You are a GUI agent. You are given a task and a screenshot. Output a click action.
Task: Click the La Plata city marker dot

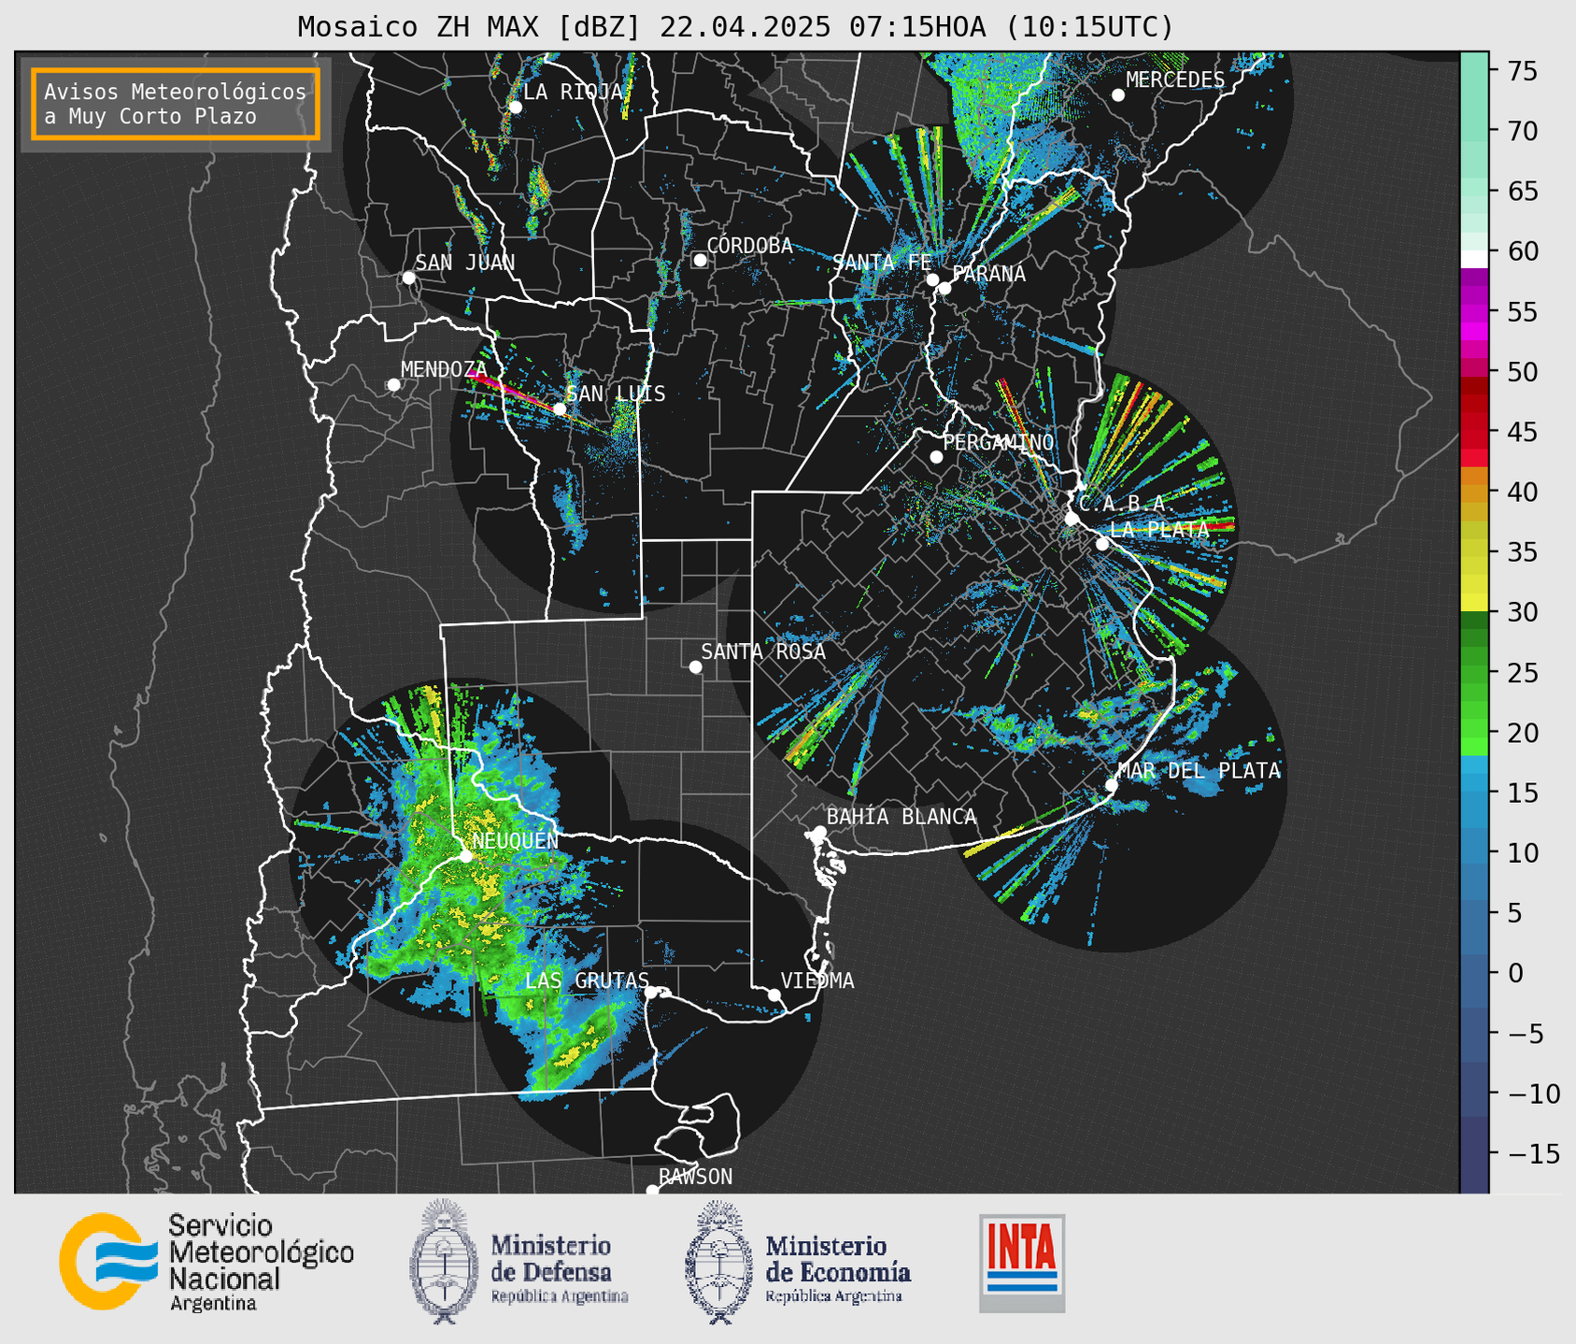pyautogui.click(x=1102, y=544)
